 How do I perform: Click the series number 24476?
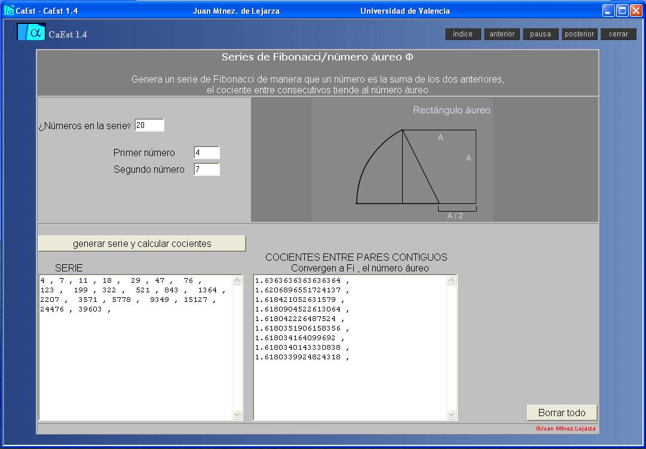pos(52,309)
